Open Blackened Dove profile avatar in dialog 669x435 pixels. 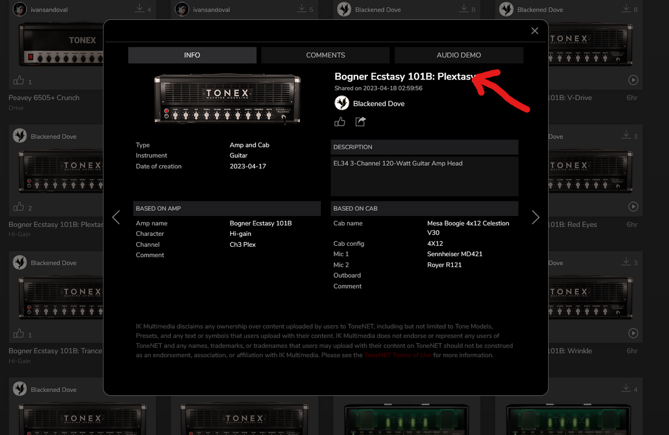click(x=342, y=103)
